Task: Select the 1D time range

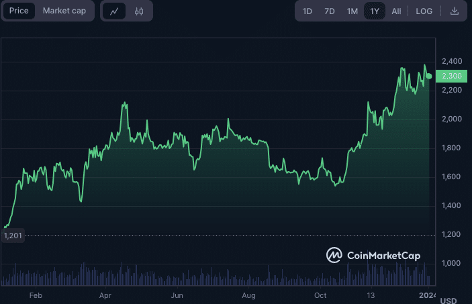Action: [308, 11]
